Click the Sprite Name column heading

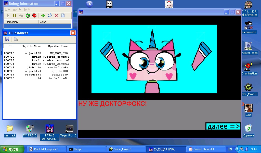(58, 46)
